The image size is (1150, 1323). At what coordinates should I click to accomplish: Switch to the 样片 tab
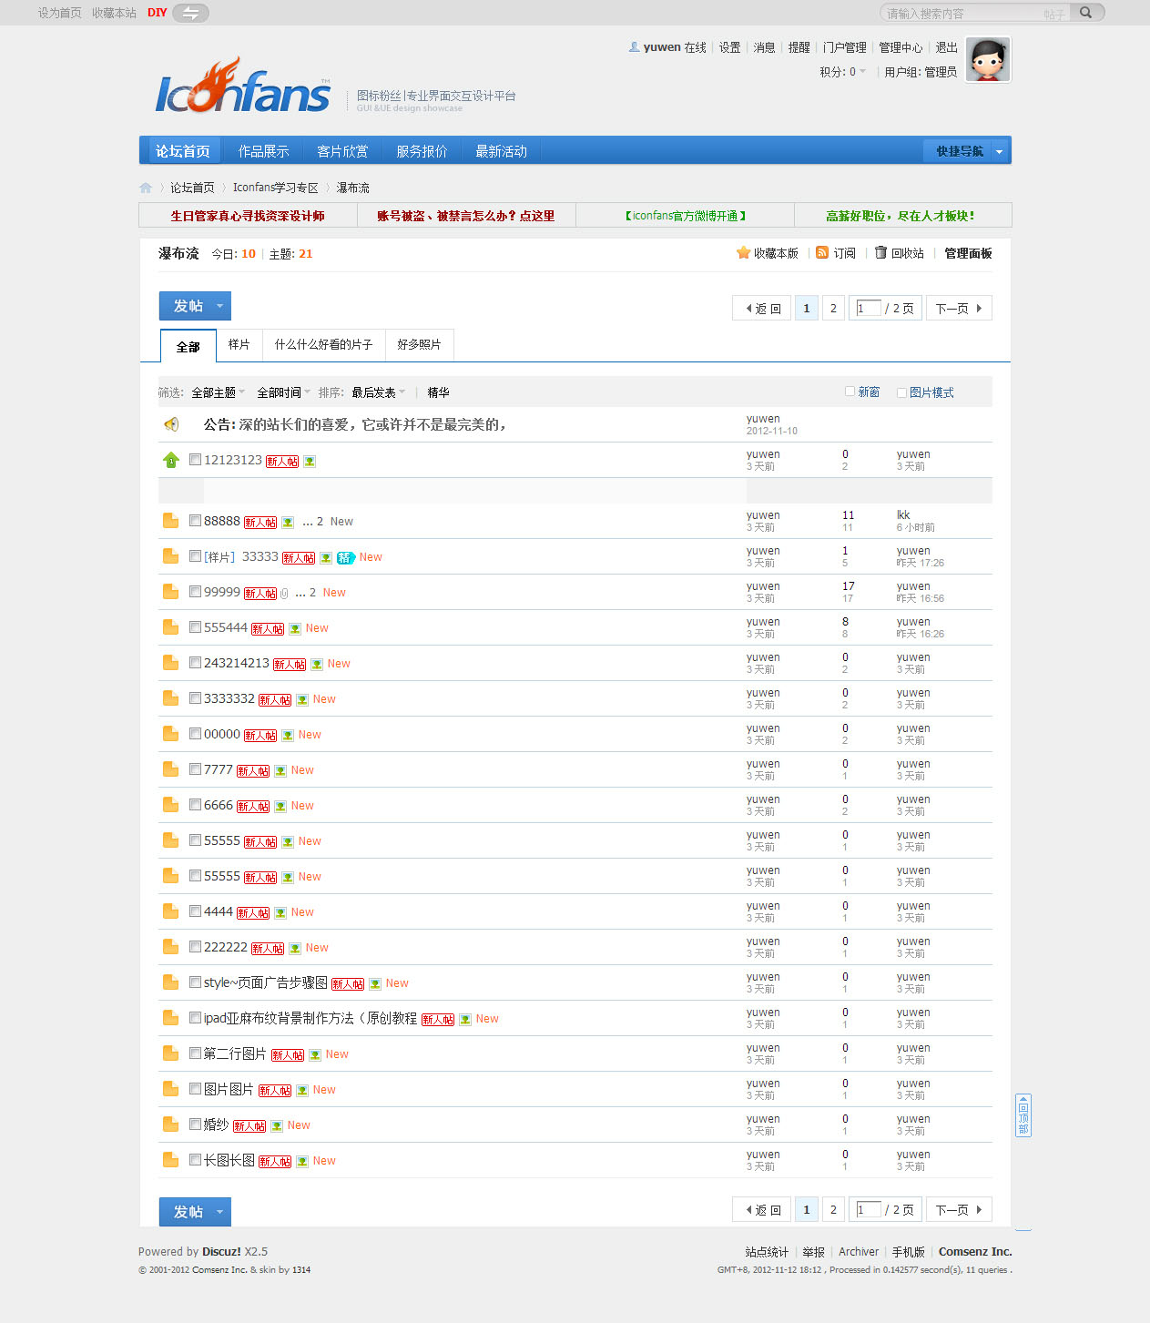point(239,345)
